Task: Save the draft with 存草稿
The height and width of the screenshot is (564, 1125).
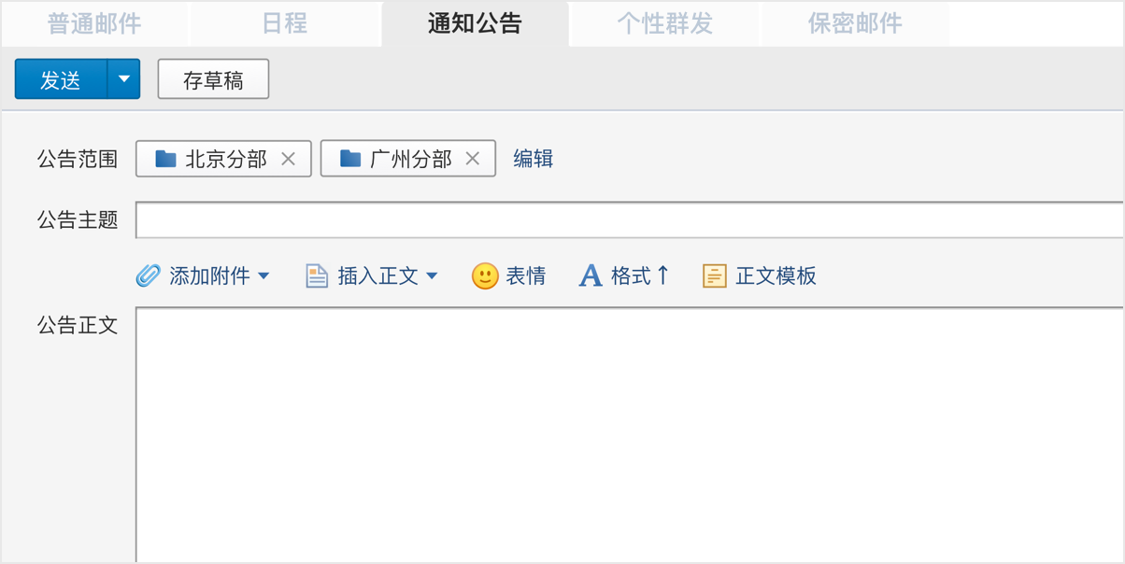Action: pyautogui.click(x=213, y=79)
